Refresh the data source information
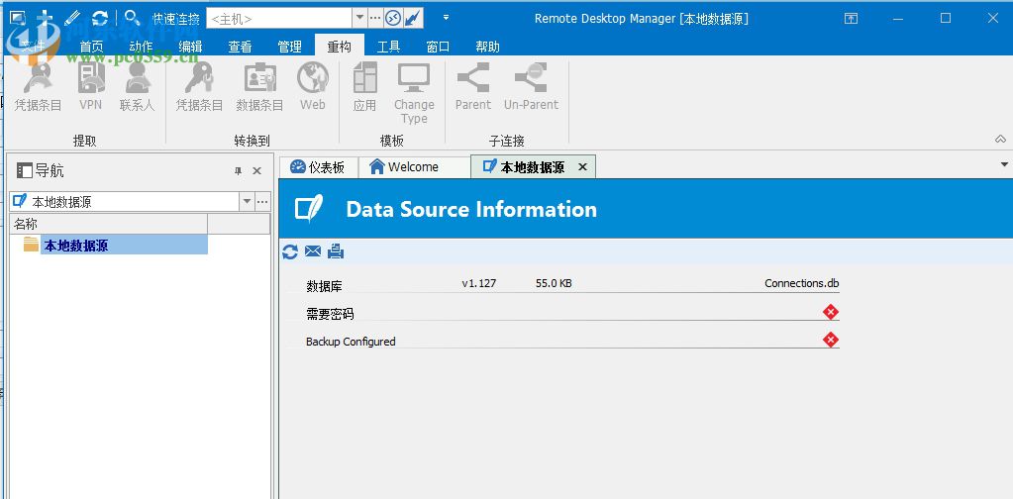The height and width of the screenshot is (499, 1013). [290, 251]
